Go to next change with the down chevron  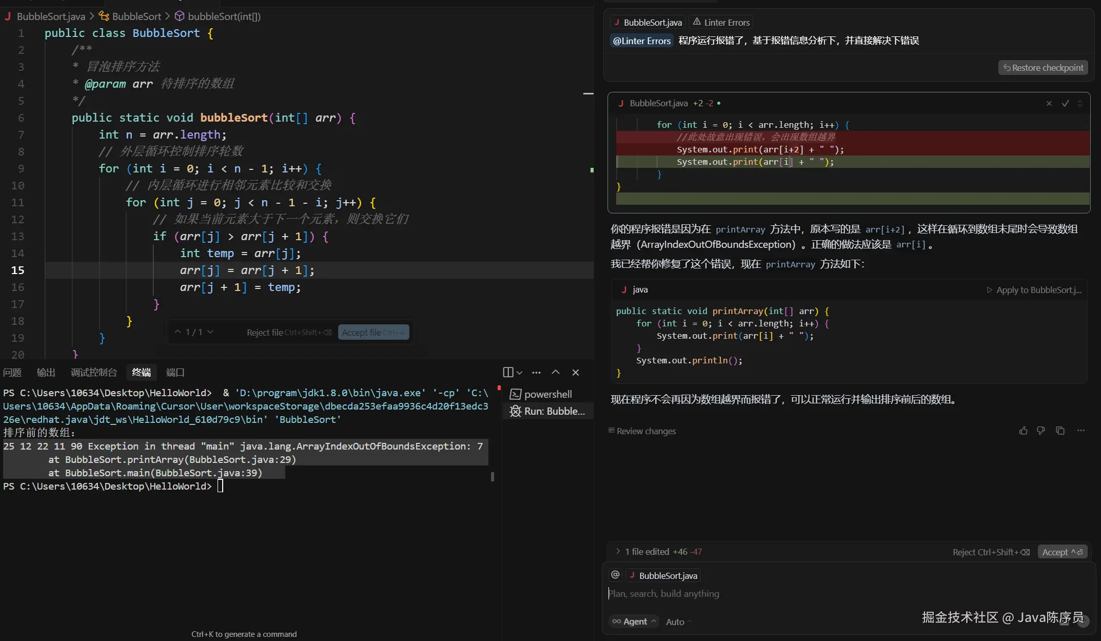click(x=210, y=332)
